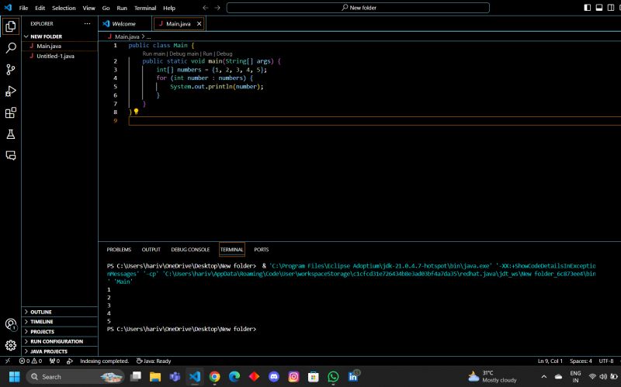Expand the TIMELINE section
621x387 pixels.
[x=42, y=321]
